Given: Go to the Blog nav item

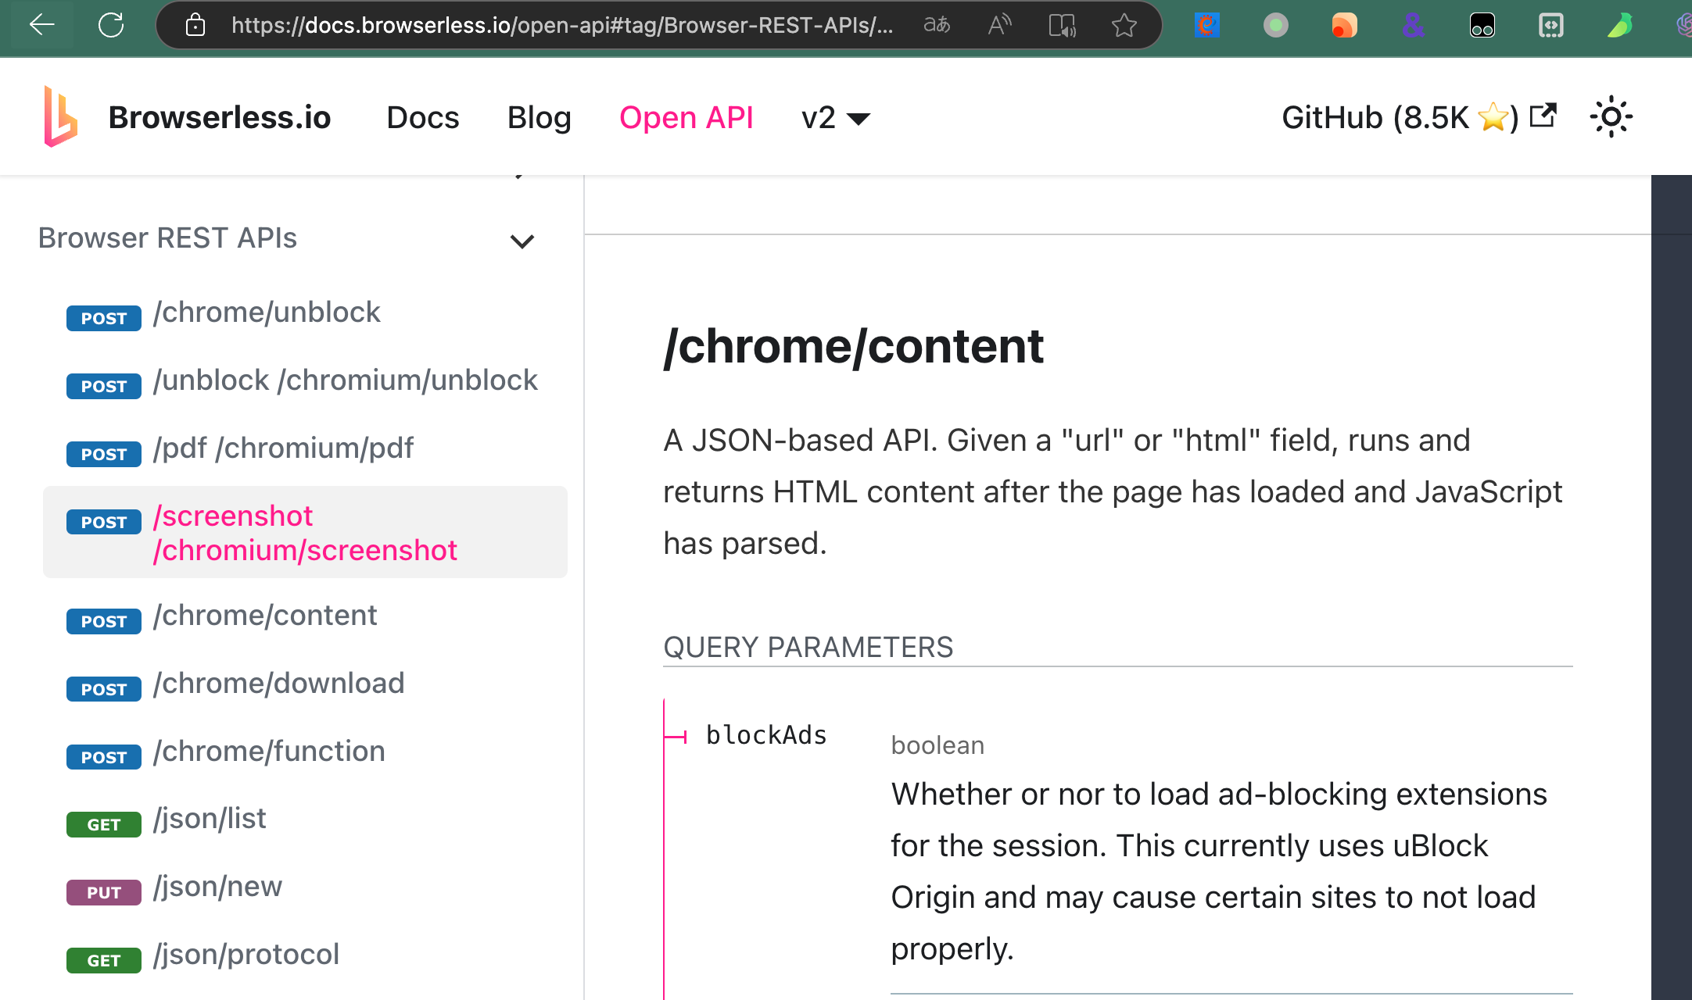Looking at the screenshot, I should (539, 118).
